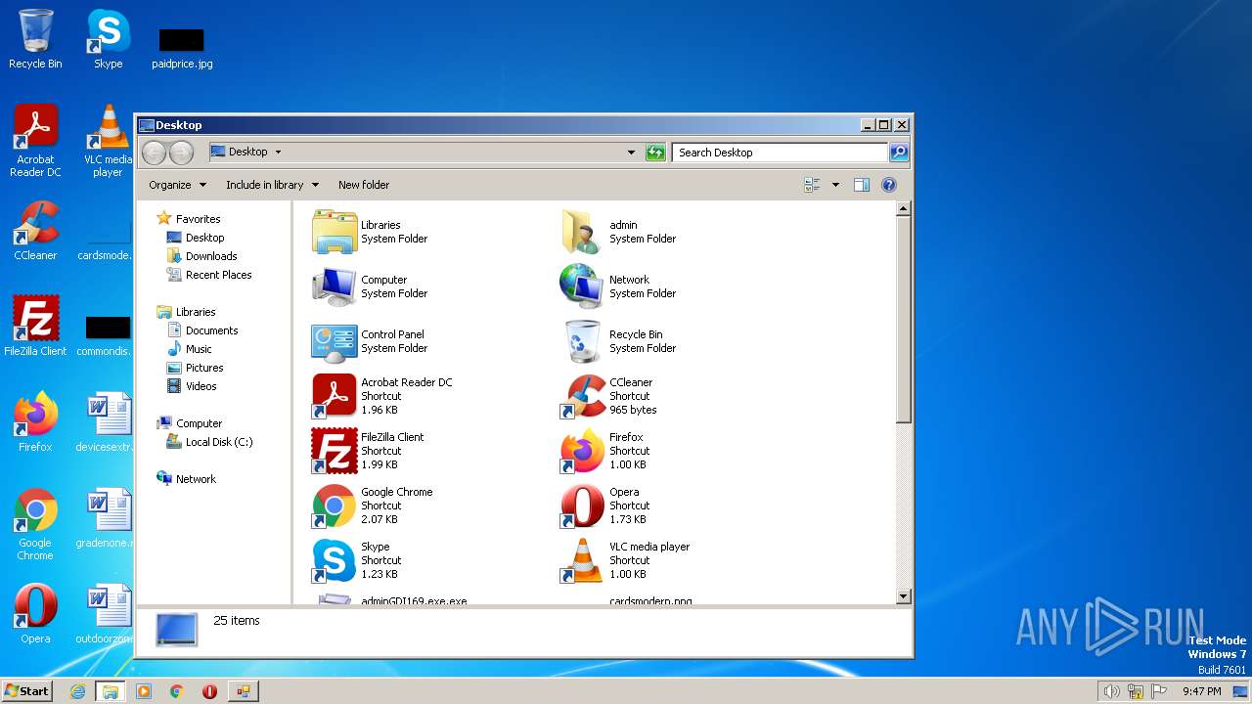The width and height of the screenshot is (1252, 704).
Task: Click the Forward navigation button
Action: pyautogui.click(x=181, y=153)
